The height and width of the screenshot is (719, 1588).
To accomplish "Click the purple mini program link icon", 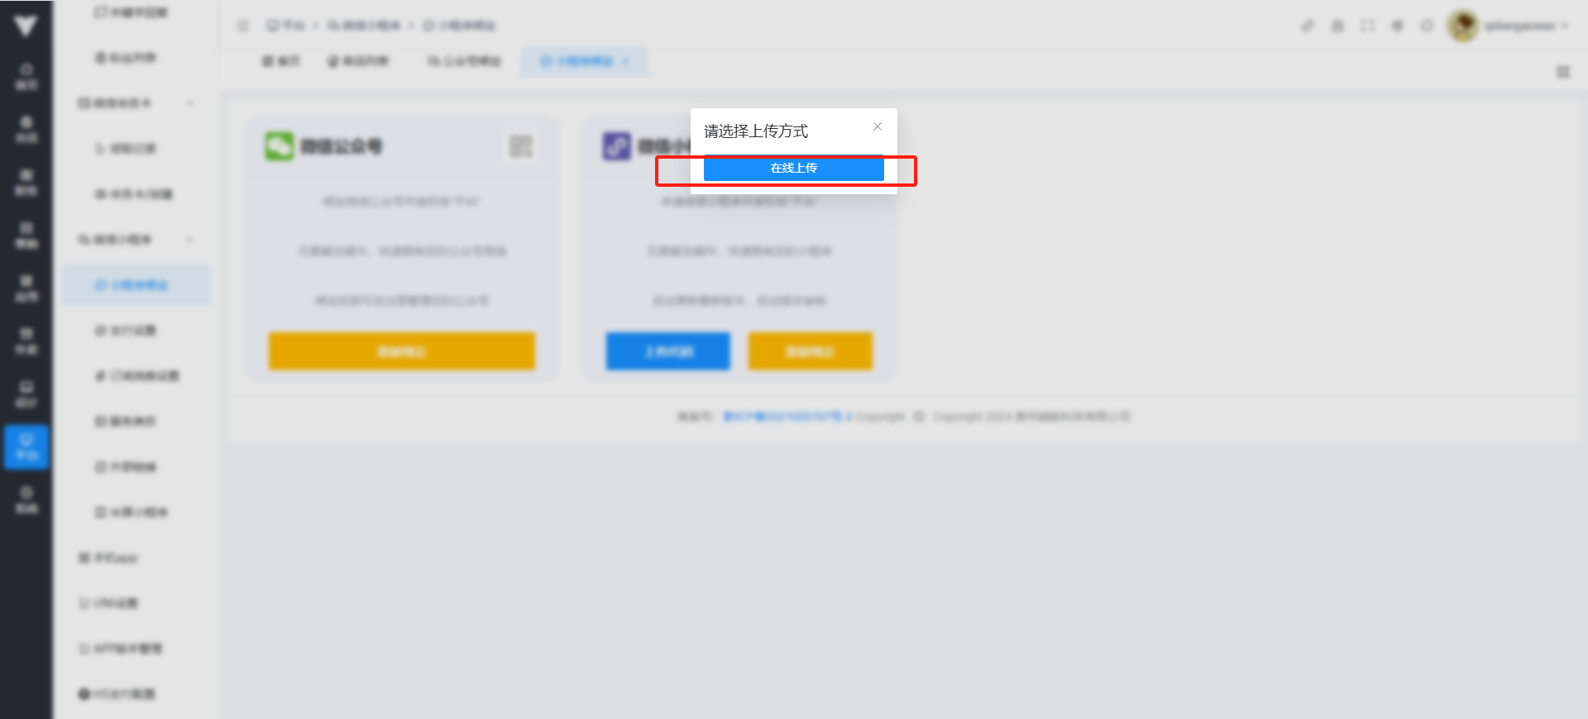I will 616,146.
